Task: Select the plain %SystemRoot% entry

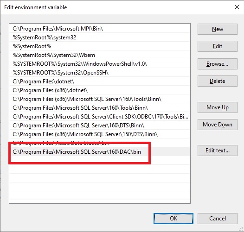Action: click(x=100, y=46)
